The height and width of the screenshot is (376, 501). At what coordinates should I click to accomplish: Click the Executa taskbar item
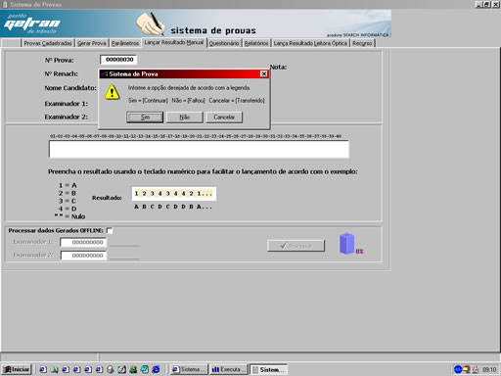coord(228,369)
